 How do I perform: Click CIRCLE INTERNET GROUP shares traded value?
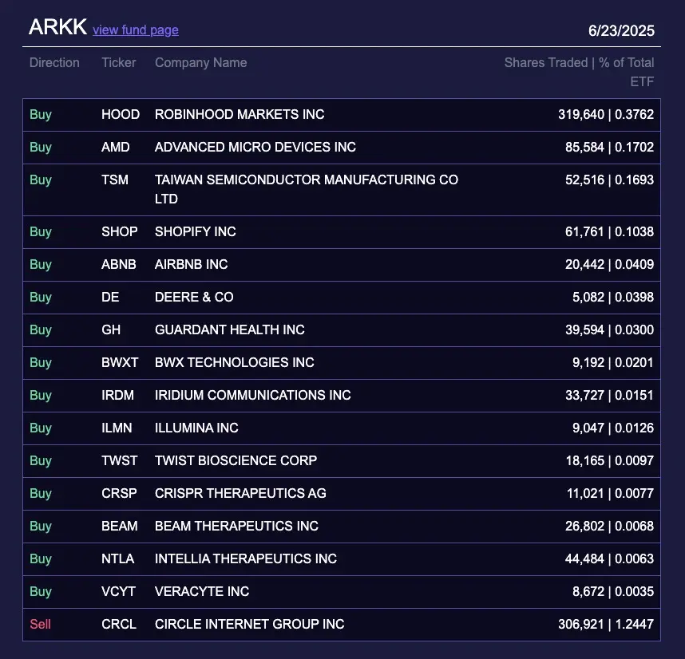605,624
